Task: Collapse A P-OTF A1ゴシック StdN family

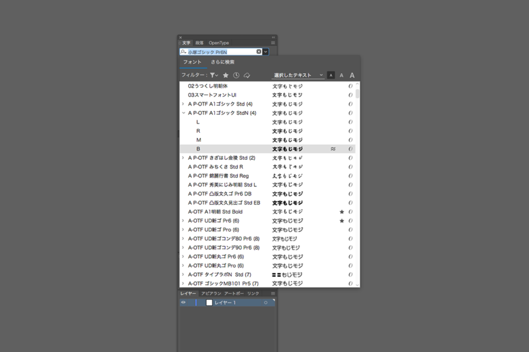Action: click(x=183, y=113)
